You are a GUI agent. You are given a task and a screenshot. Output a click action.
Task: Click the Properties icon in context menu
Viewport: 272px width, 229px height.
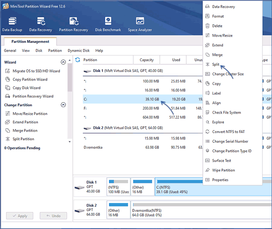point(207,180)
